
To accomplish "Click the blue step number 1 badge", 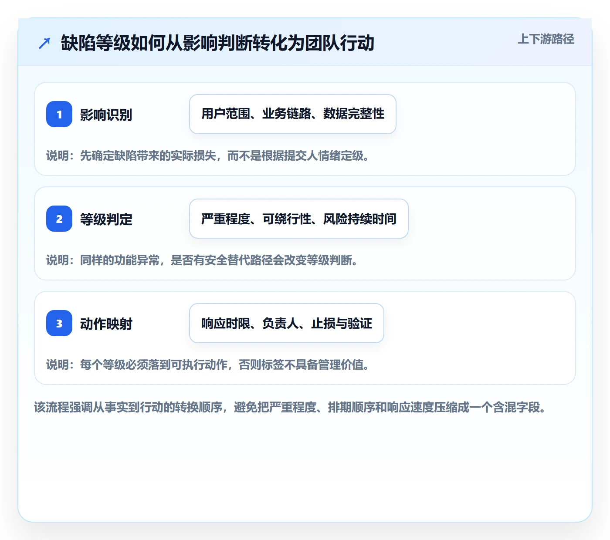I will (59, 114).
